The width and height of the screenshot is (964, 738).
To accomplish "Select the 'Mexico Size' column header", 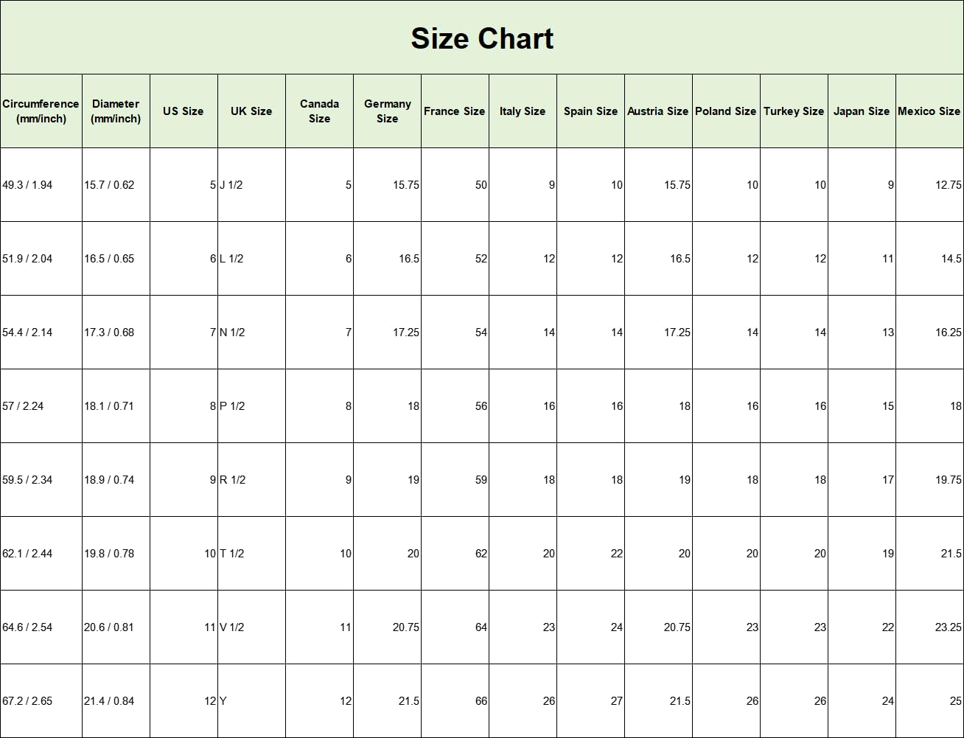I will pyautogui.click(x=929, y=111).
